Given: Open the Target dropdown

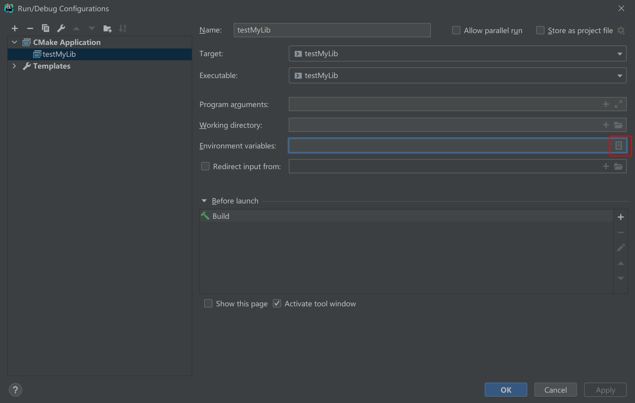Looking at the screenshot, I should point(620,54).
